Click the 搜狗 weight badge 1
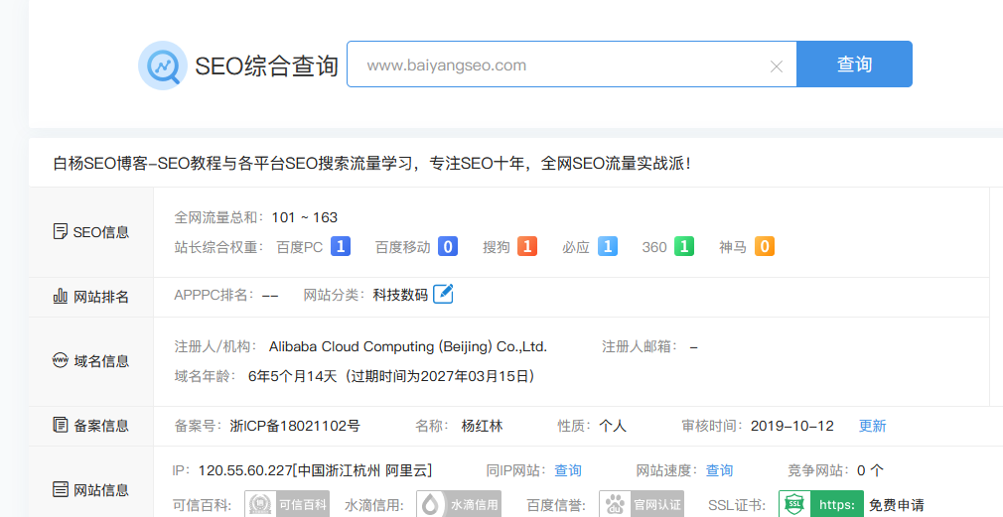 [x=527, y=246]
